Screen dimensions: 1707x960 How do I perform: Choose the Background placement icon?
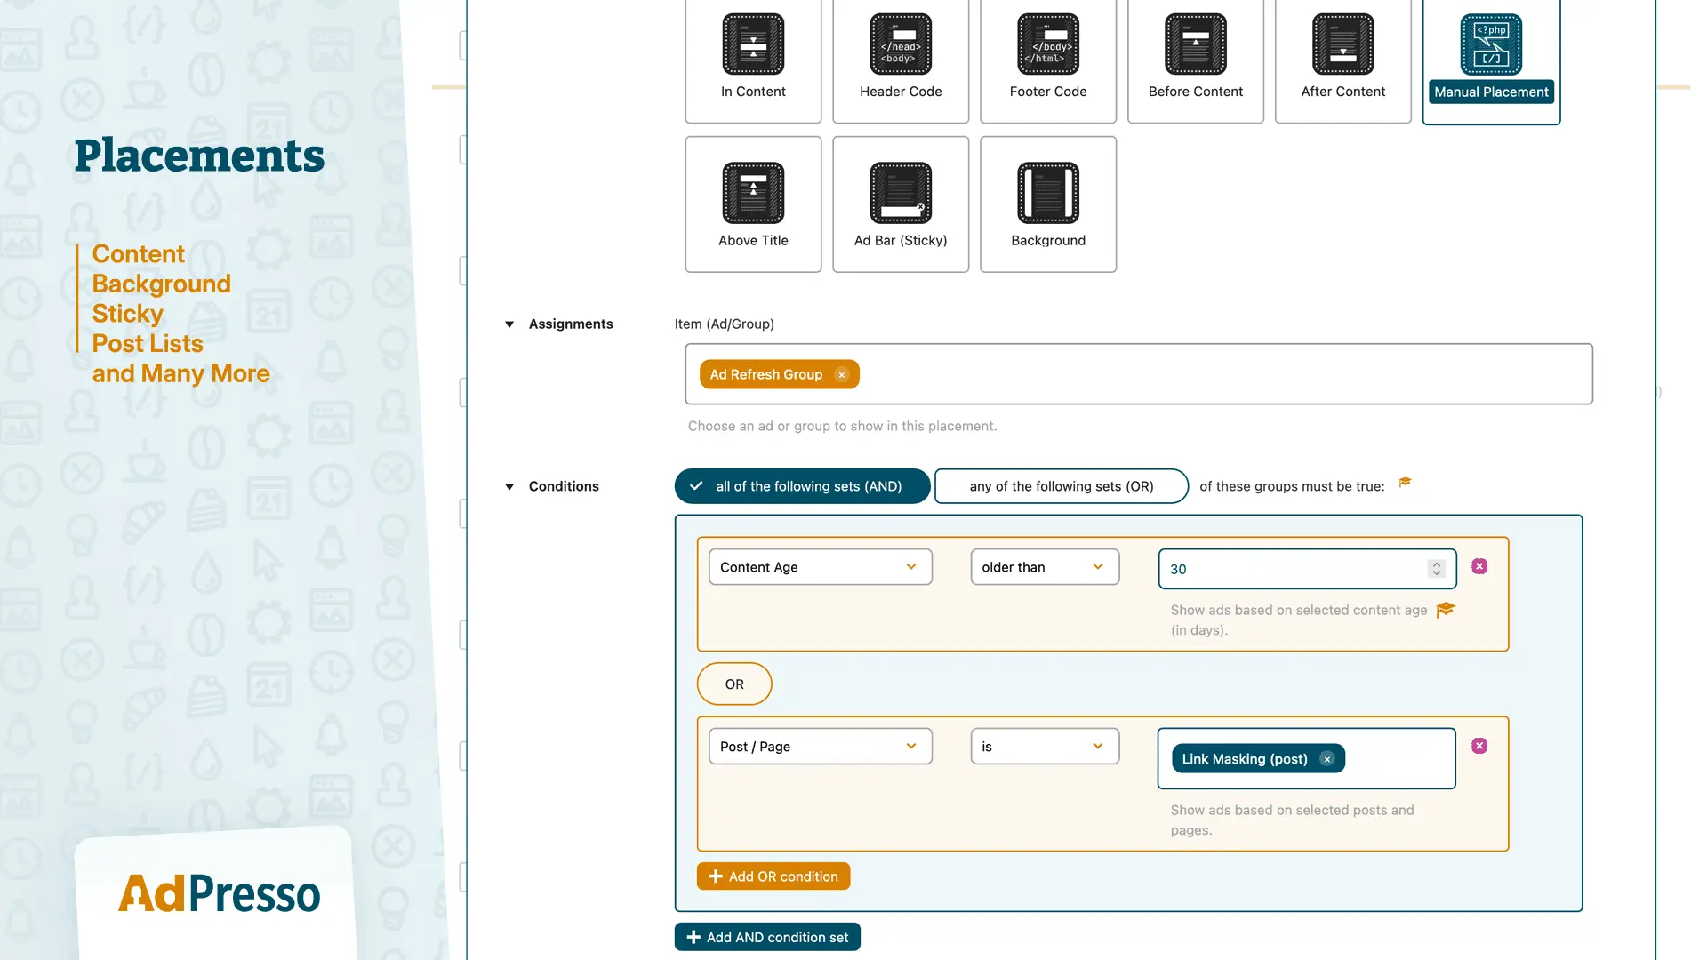tap(1048, 193)
